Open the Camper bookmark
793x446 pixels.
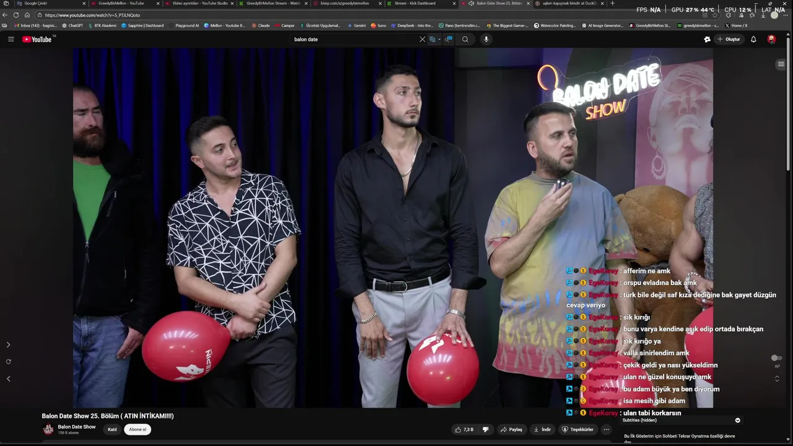coord(285,25)
